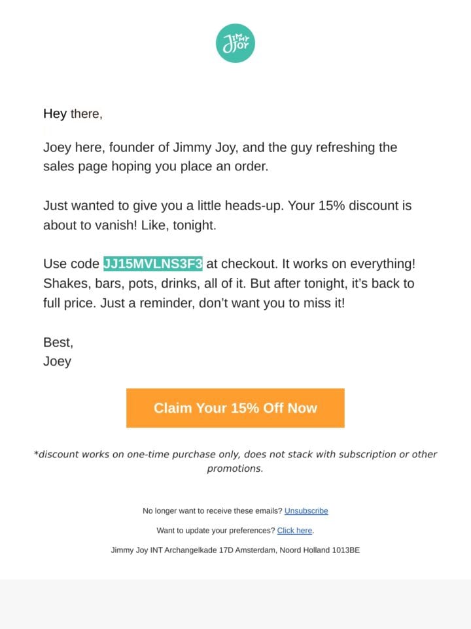Click the italic '*discount works on one-time purchase' disclaimer
This screenshot has height=629, width=471.
[x=235, y=454]
